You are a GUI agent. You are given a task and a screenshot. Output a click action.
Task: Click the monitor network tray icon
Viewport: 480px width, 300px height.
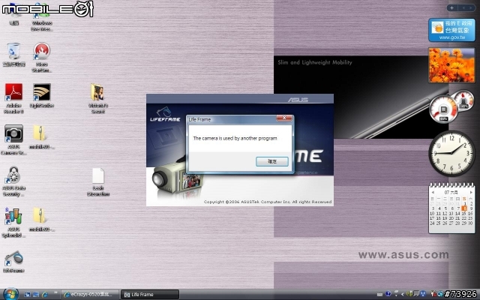(416, 294)
